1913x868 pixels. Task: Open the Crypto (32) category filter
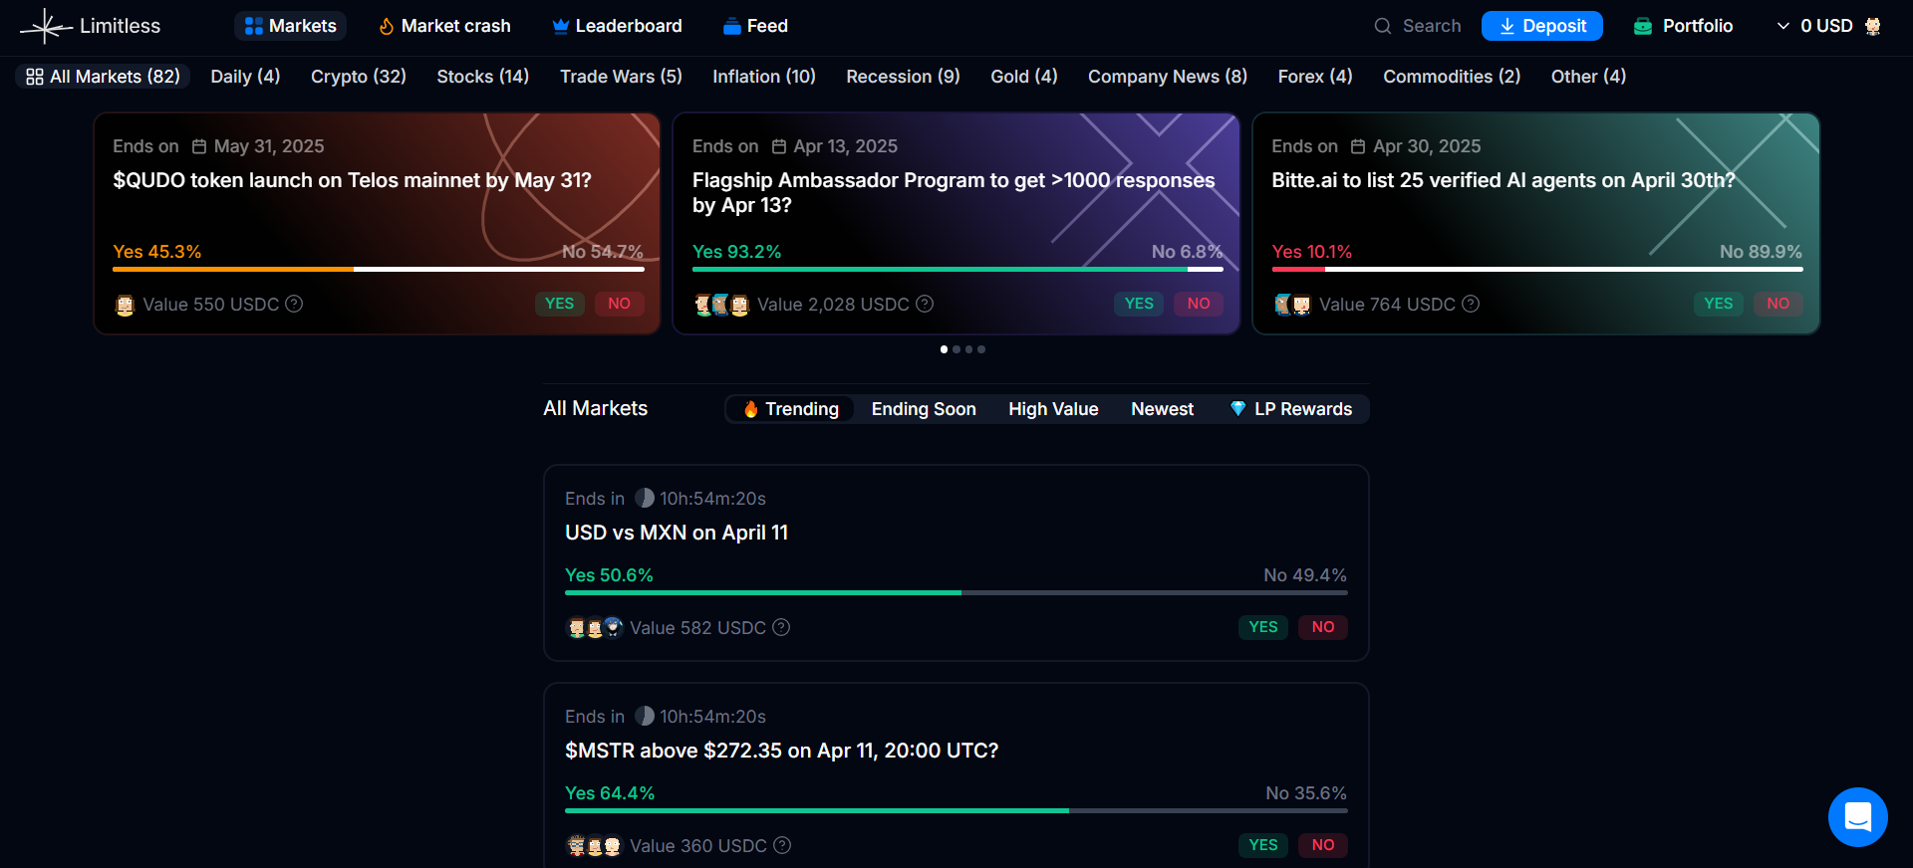point(358,77)
